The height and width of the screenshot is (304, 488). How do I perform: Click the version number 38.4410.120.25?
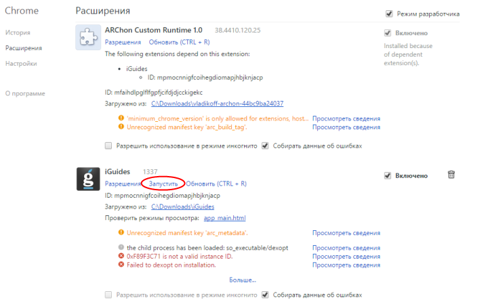coord(237,30)
